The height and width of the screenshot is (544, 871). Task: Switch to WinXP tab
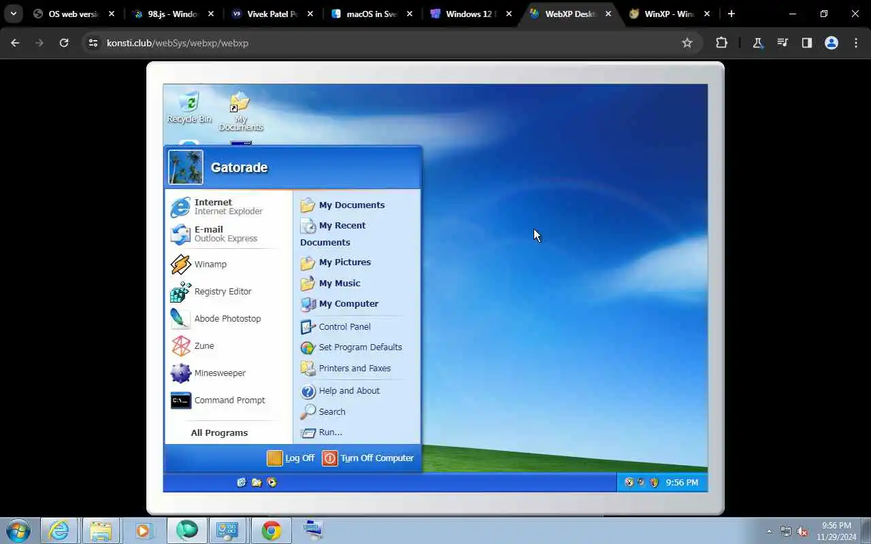[x=670, y=14]
